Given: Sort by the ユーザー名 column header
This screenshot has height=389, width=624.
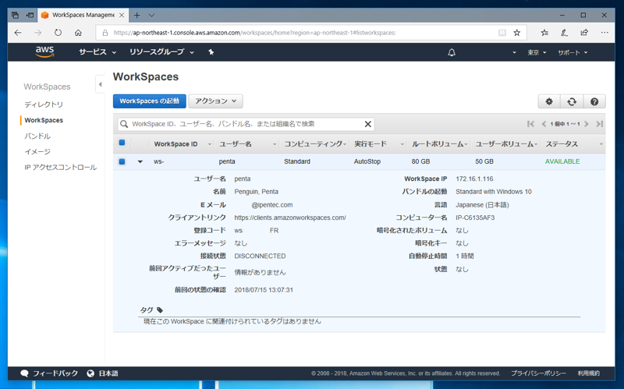Looking at the screenshot, I should (x=236, y=144).
